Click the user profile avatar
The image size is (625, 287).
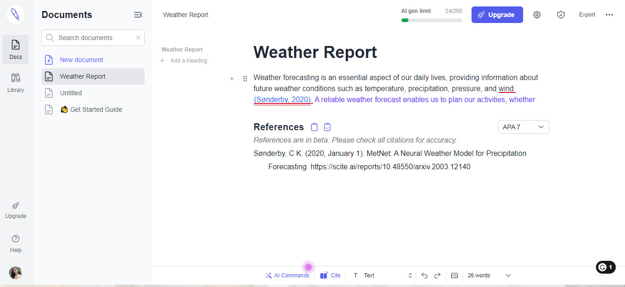coord(16,273)
